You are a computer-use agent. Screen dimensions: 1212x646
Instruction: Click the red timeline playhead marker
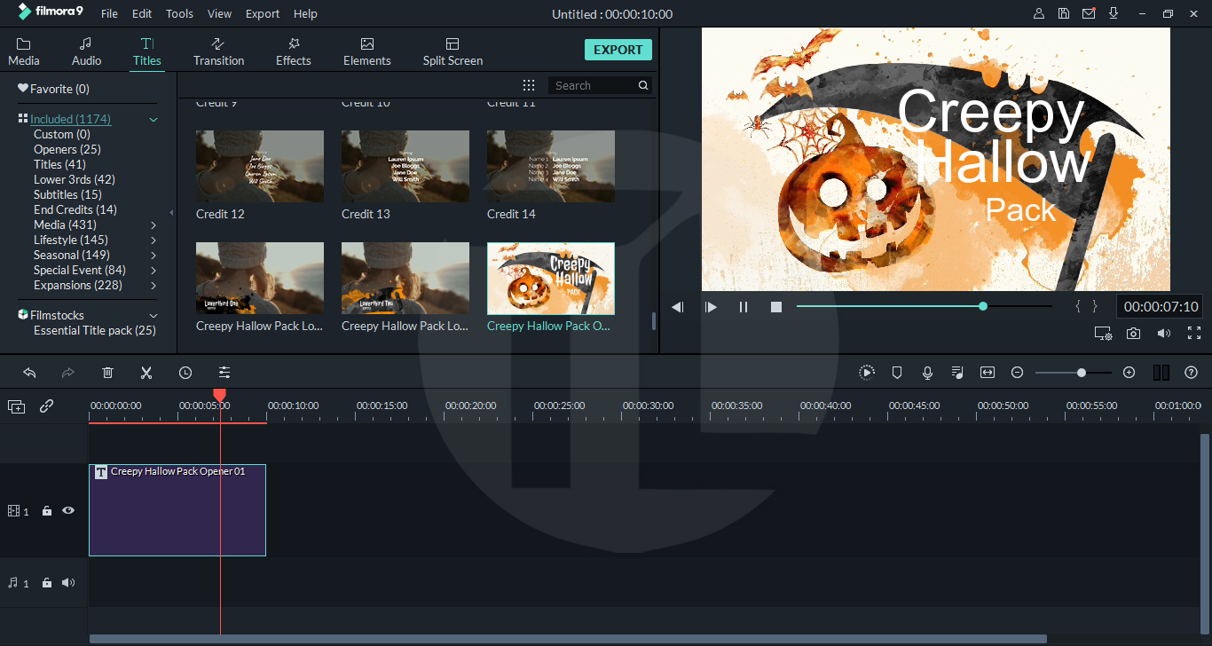click(x=220, y=395)
